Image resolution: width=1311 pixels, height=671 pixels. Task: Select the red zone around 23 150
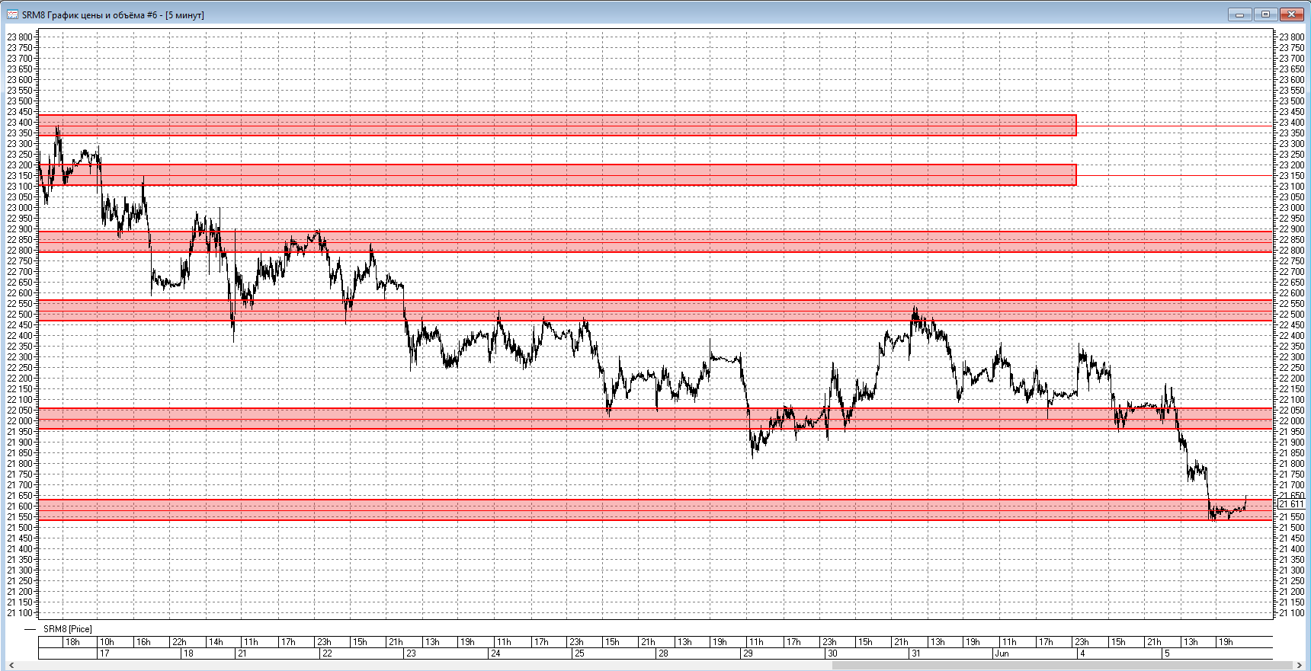tap(557, 174)
